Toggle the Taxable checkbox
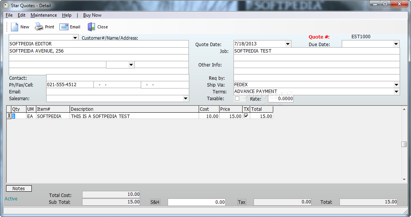This screenshot has height=217, width=411. [x=237, y=99]
